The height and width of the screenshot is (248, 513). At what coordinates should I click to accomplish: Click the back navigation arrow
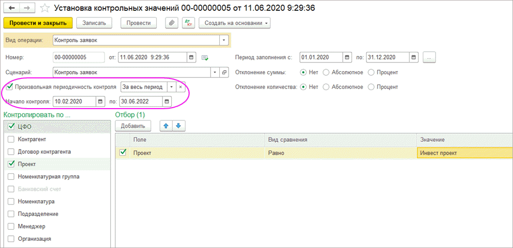coord(12,8)
